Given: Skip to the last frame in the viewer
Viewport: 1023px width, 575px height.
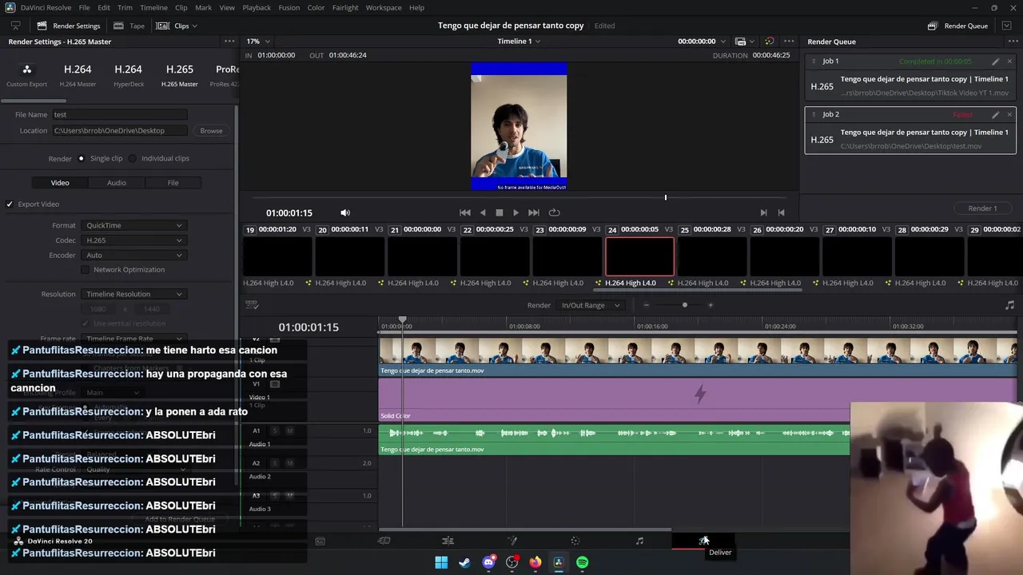Looking at the screenshot, I should (534, 212).
